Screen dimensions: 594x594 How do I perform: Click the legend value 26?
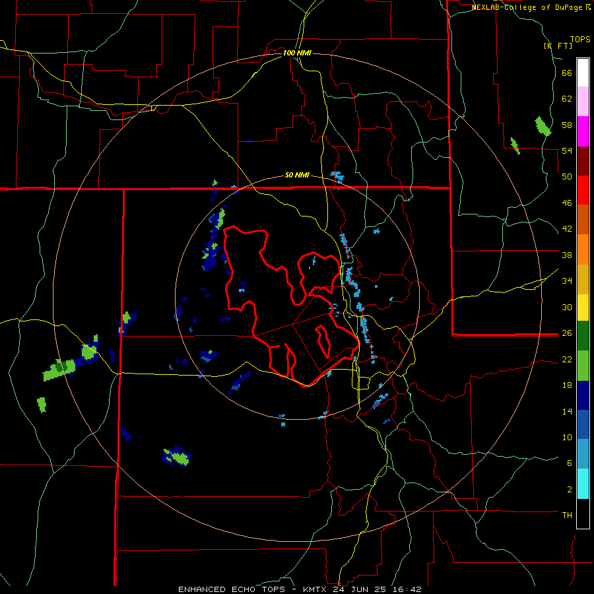(x=567, y=333)
